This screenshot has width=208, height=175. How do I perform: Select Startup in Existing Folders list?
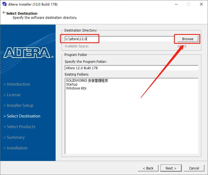(x=72, y=84)
